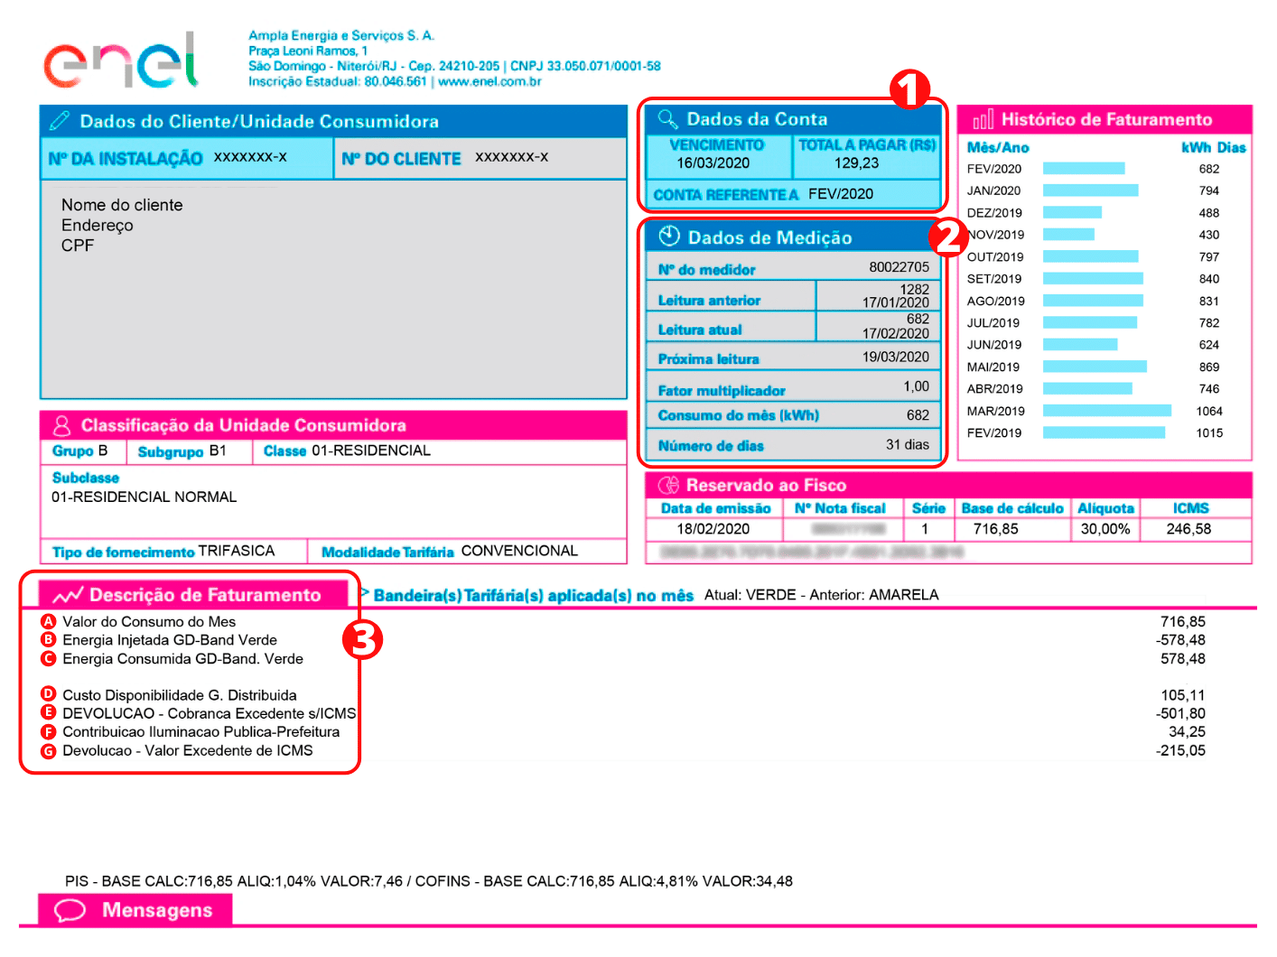Click the Nome do cliente line
Screen dimensions: 1277x957
point(122,205)
